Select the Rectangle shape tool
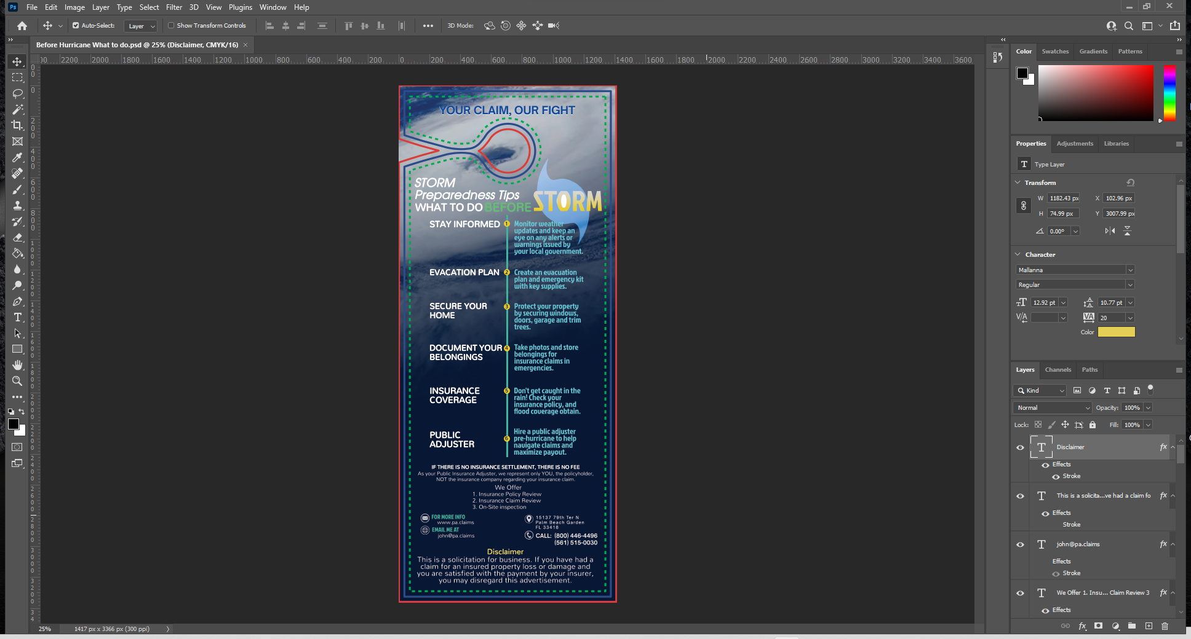The height and width of the screenshot is (639, 1191). click(17, 349)
